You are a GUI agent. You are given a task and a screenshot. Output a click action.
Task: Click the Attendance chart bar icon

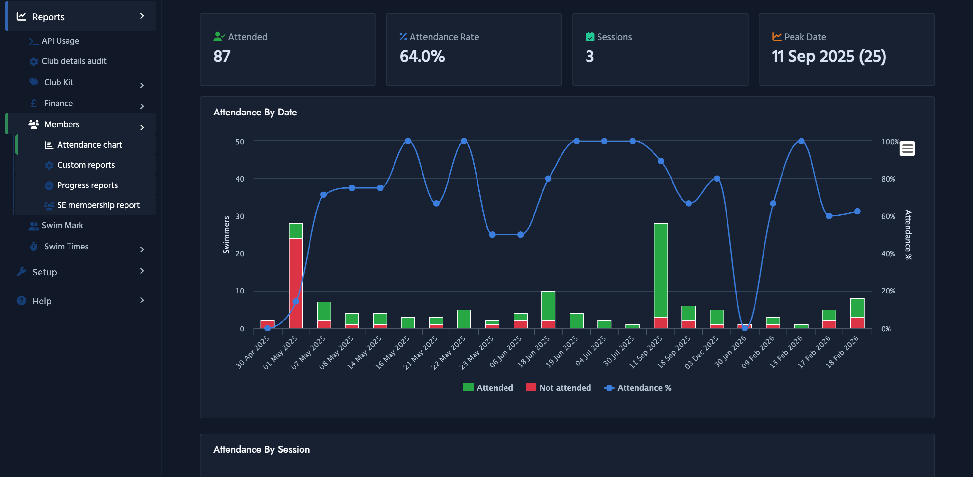[x=49, y=145]
